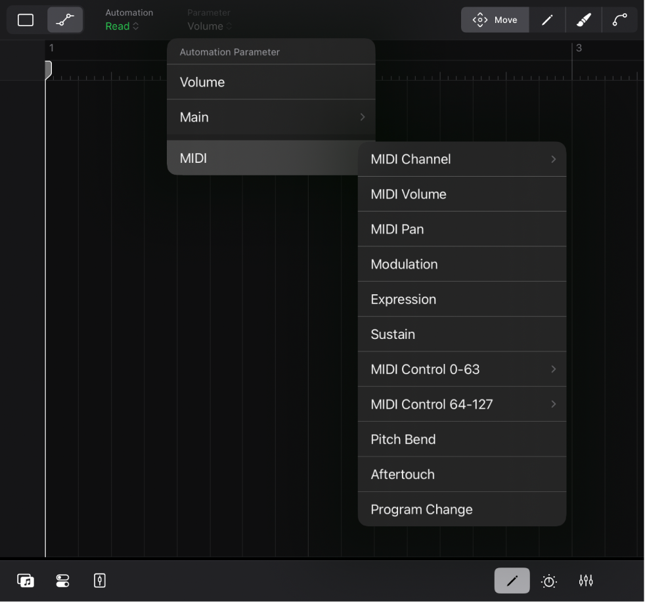
Task: Choose Sustain as the automation parameter
Action: (x=462, y=334)
